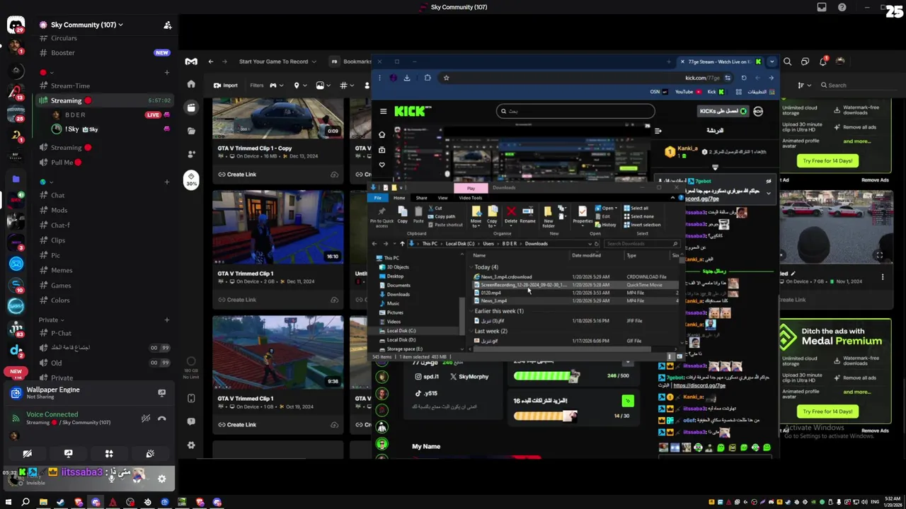
Task: Upload Dec 13, 2024 clip to cloud icon
Action: 334,175
